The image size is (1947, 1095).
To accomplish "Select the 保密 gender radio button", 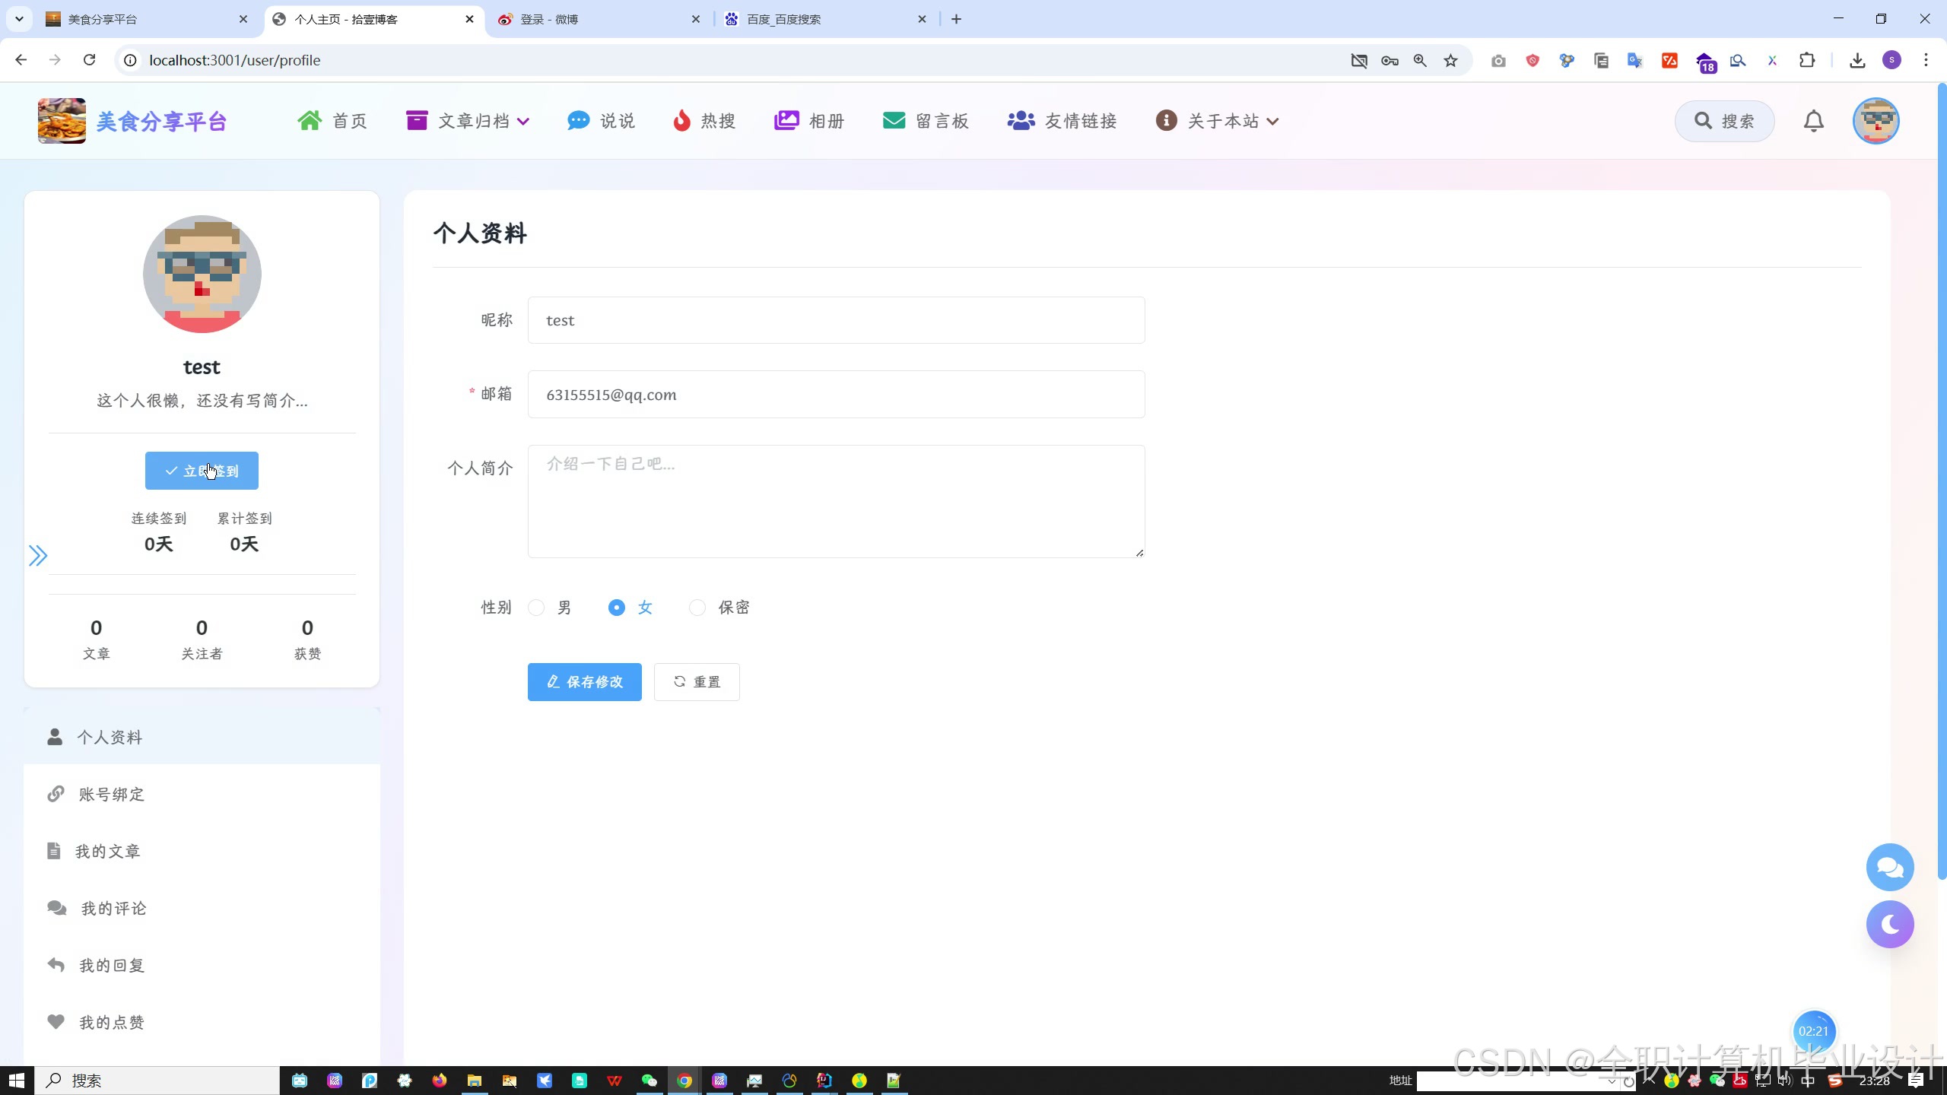I will 697,608.
